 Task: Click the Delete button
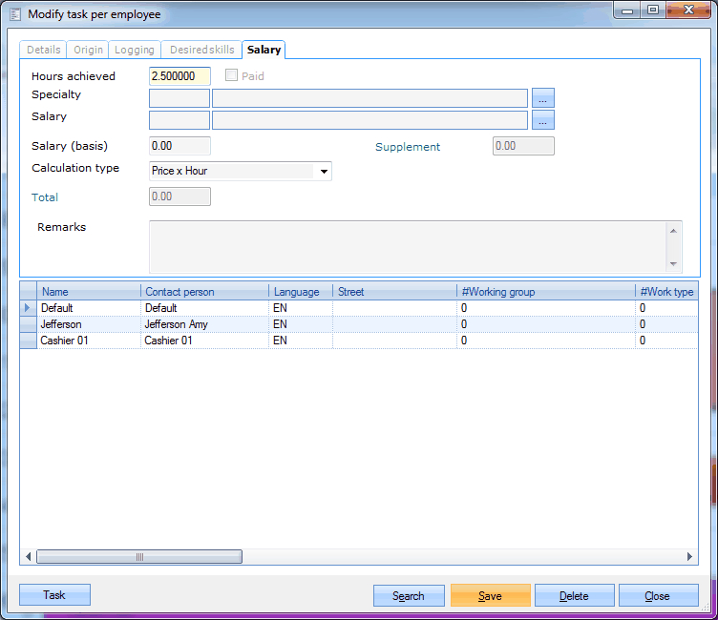pos(574,596)
